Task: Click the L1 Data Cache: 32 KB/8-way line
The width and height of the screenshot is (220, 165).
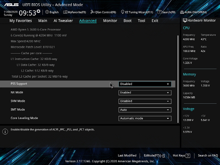Action: [35, 65]
